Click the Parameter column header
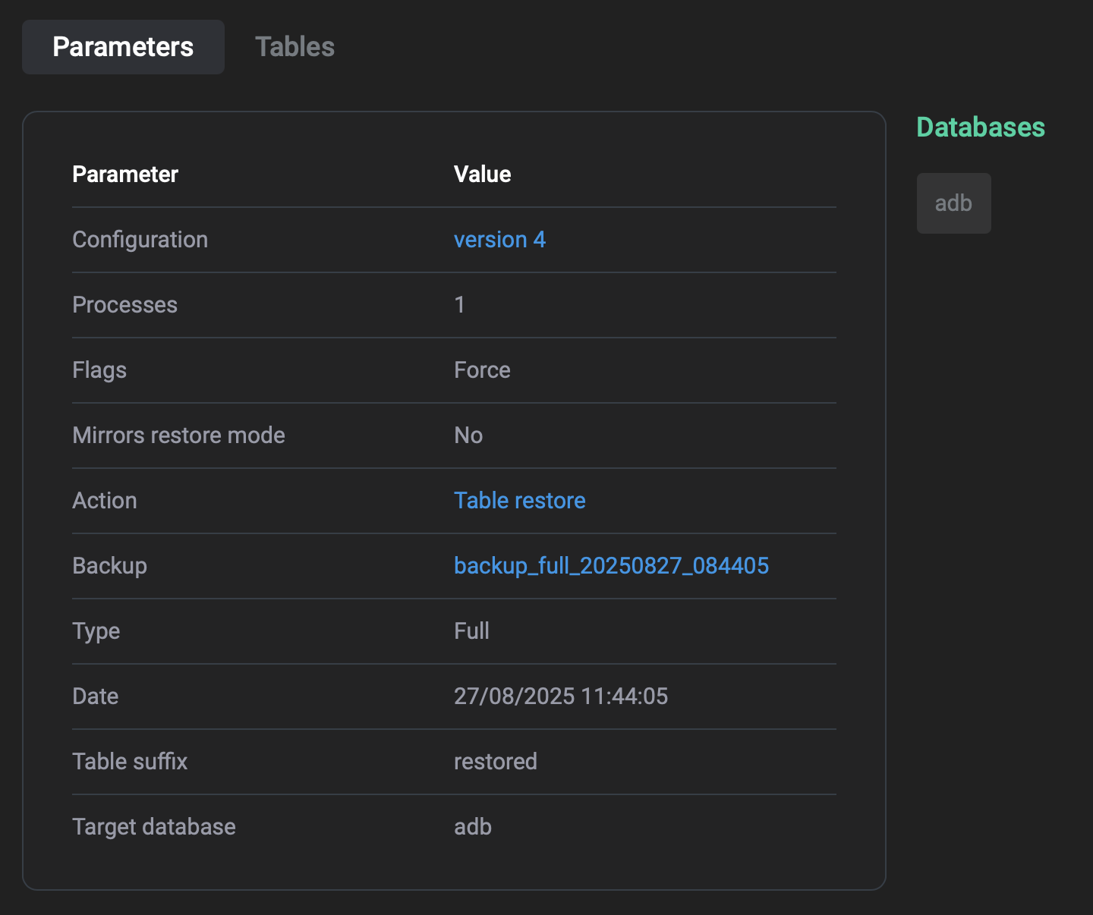The width and height of the screenshot is (1093, 915). click(x=124, y=174)
